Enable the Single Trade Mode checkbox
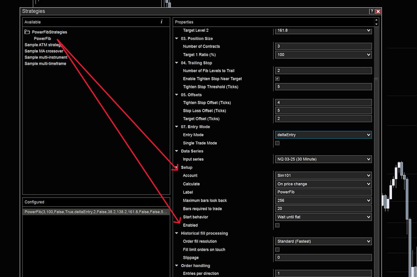 tap(277, 143)
